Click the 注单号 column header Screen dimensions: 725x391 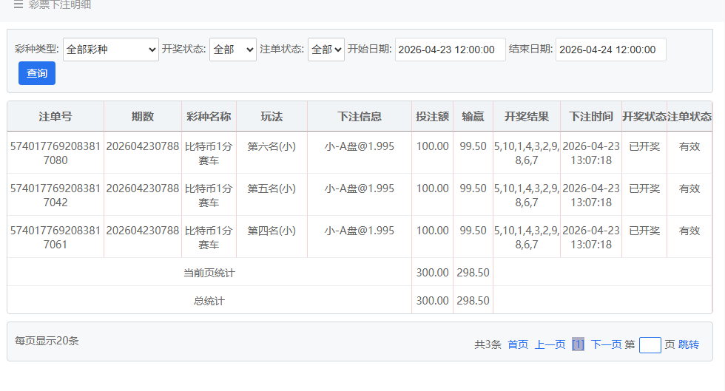tap(55, 117)
